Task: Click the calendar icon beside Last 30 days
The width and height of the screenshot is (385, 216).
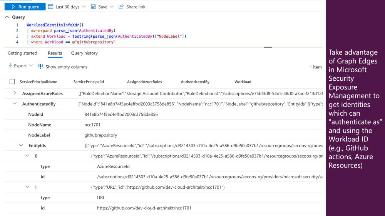Action: (x=50, y=7)
